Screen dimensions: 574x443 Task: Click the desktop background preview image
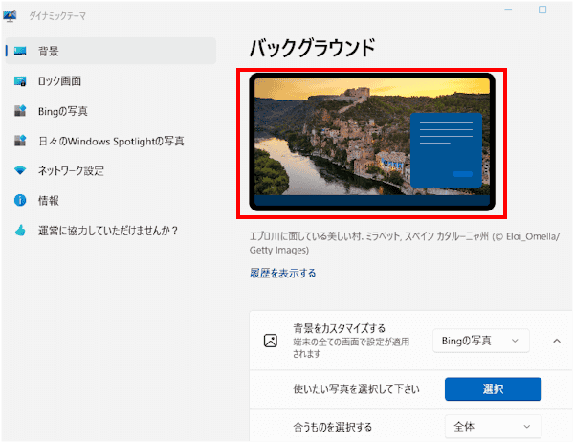372,142
